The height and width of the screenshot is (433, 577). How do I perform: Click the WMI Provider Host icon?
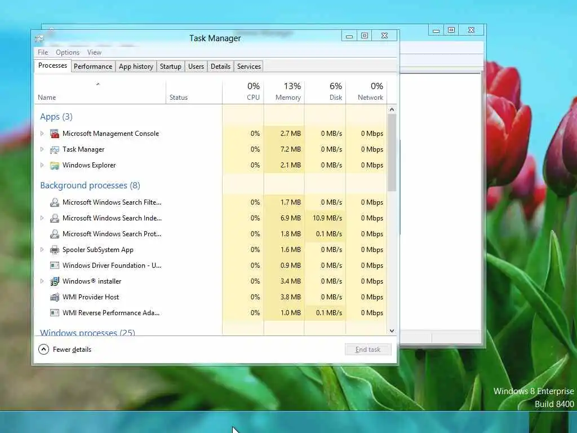click(x=55, y=297)
